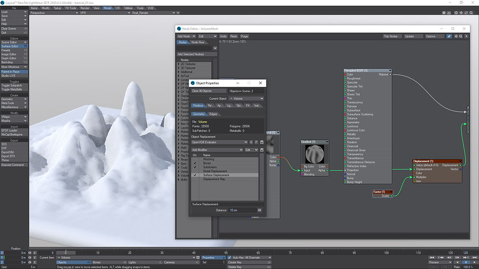Click the Distance value input field
The image size is (479, 269).
(242, 210)
